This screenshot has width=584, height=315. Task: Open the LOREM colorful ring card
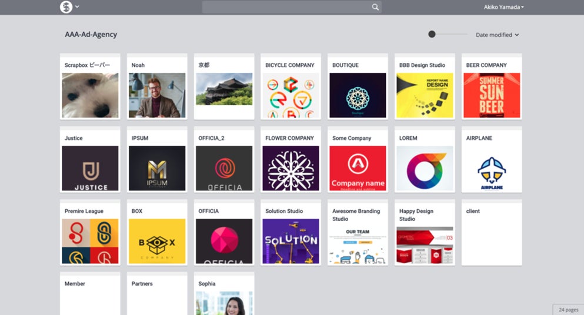425,159
